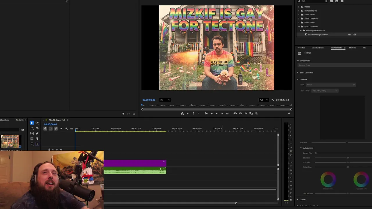Select FI: VHS Damage Impacts transition

(318, 35)
